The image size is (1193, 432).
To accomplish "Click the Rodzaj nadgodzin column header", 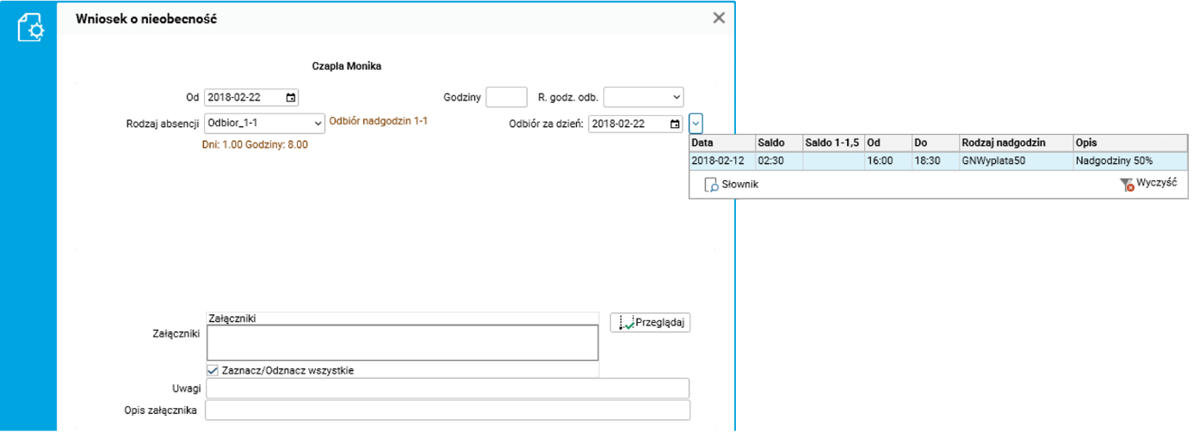I will [x=1015, y=143].
